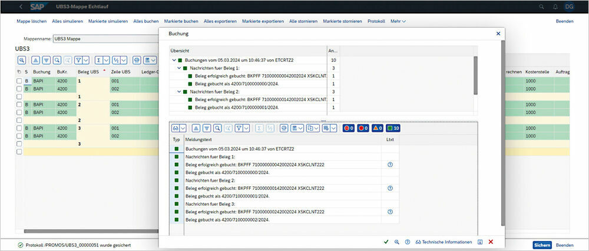Tick the checkbox for the first BAPI row
This screenshot has width=589, height=251.
[x=19, y=81]
